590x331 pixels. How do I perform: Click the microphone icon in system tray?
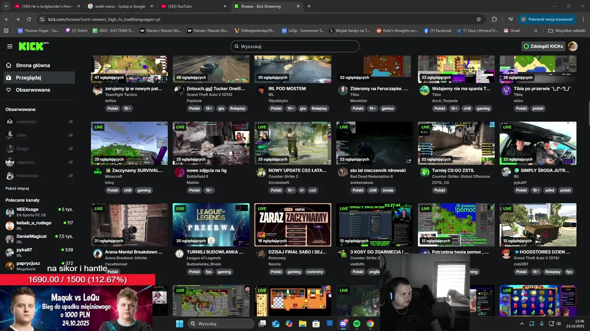(x=542, y=324)
